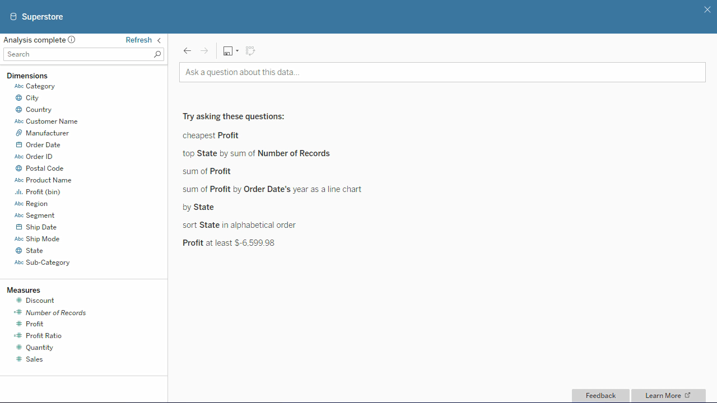
Task: Focus the field Search box
Action: (78, 54)
